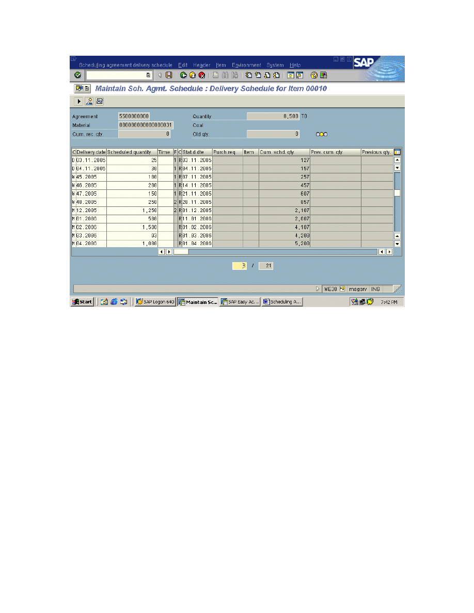
Task: Click the first page navigation icon
Action: point(249,75)
